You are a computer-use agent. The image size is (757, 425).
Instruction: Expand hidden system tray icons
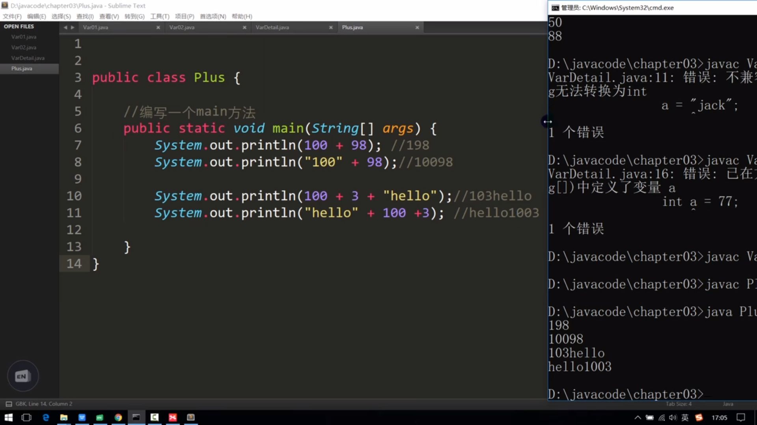click(x=638, y=418)
